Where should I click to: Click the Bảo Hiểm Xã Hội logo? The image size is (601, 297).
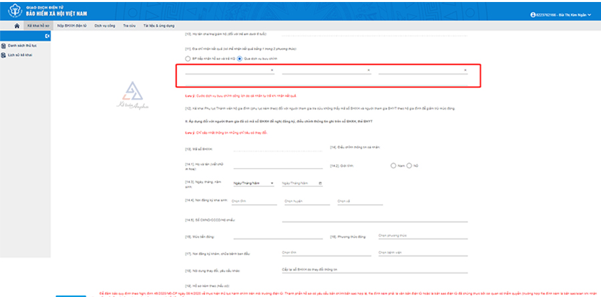pyautogui.click(x=15, y=11)
